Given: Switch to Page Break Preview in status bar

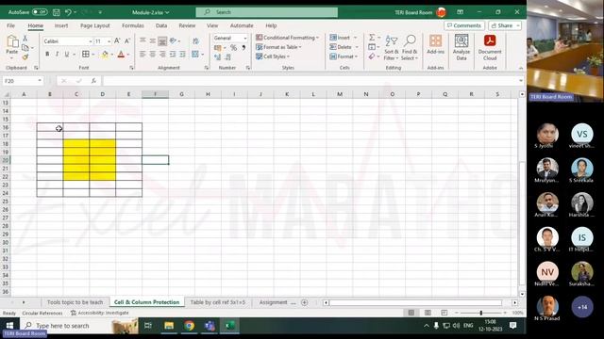Looking at the screenshot, I should point(444,313).
